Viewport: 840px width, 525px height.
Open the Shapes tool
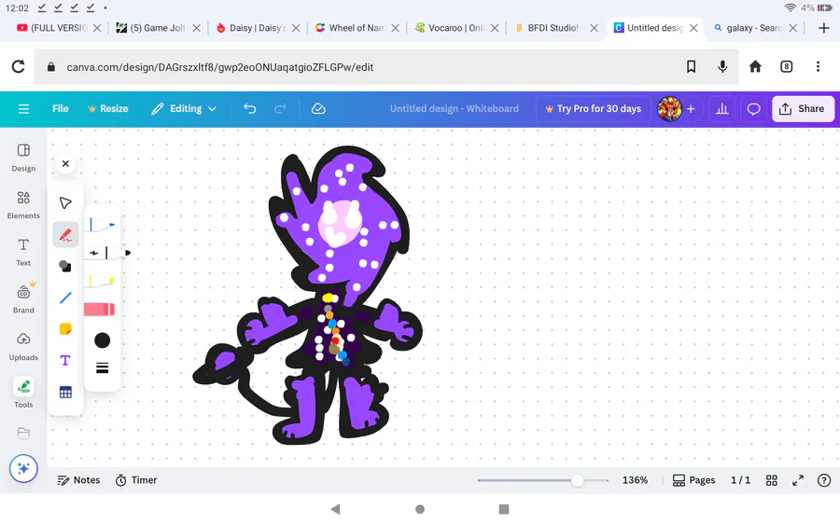65,266
